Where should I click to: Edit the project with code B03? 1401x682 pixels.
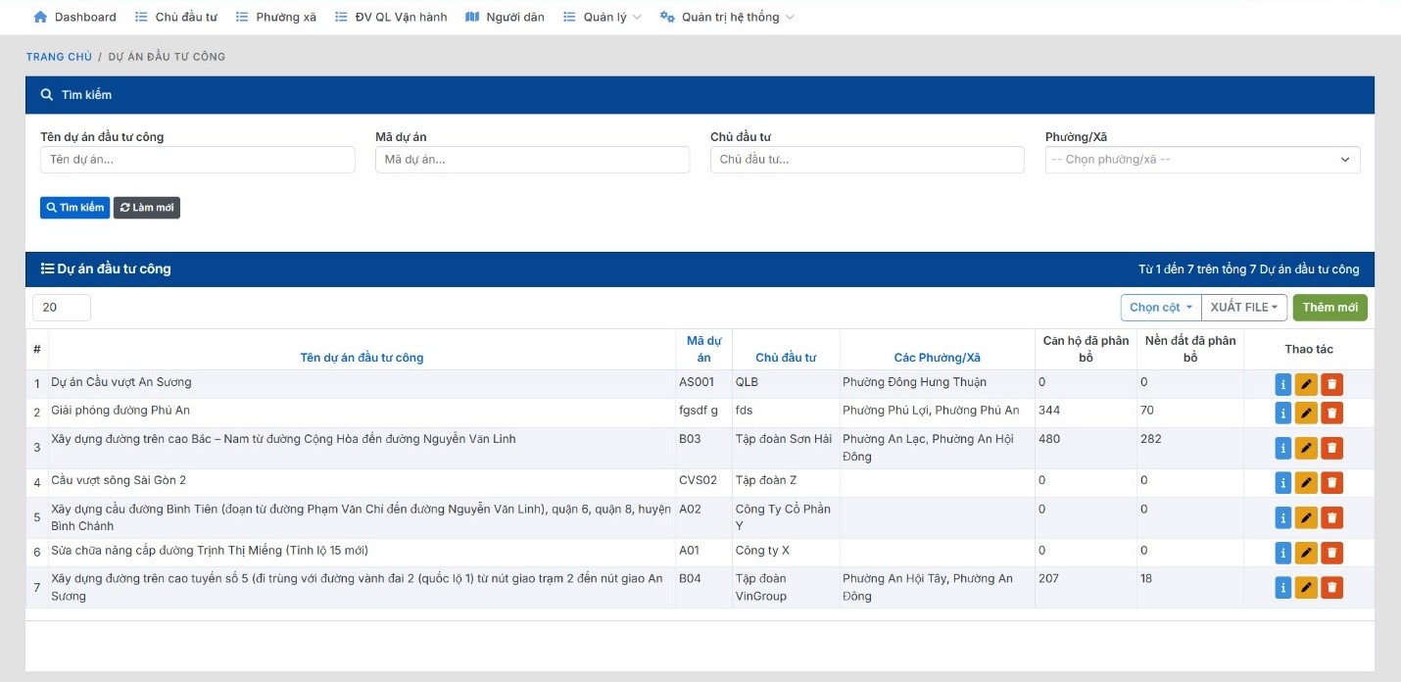click(1306, 448)
